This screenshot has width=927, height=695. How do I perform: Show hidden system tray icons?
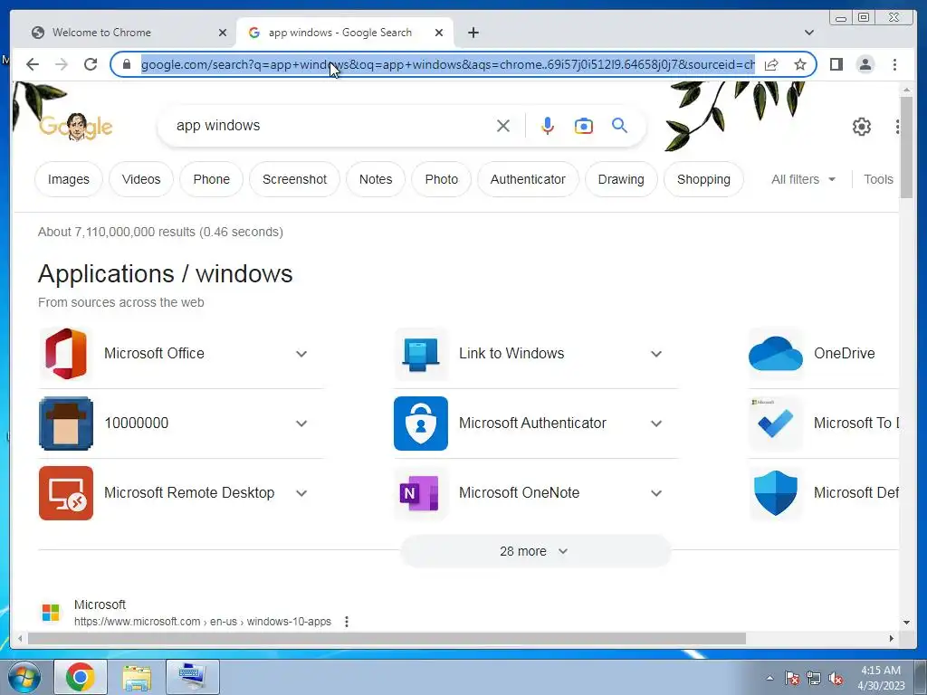coord(769,678)
